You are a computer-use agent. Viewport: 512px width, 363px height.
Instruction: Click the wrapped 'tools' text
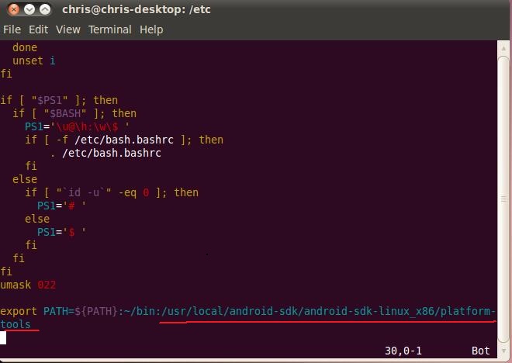(16, 324)
